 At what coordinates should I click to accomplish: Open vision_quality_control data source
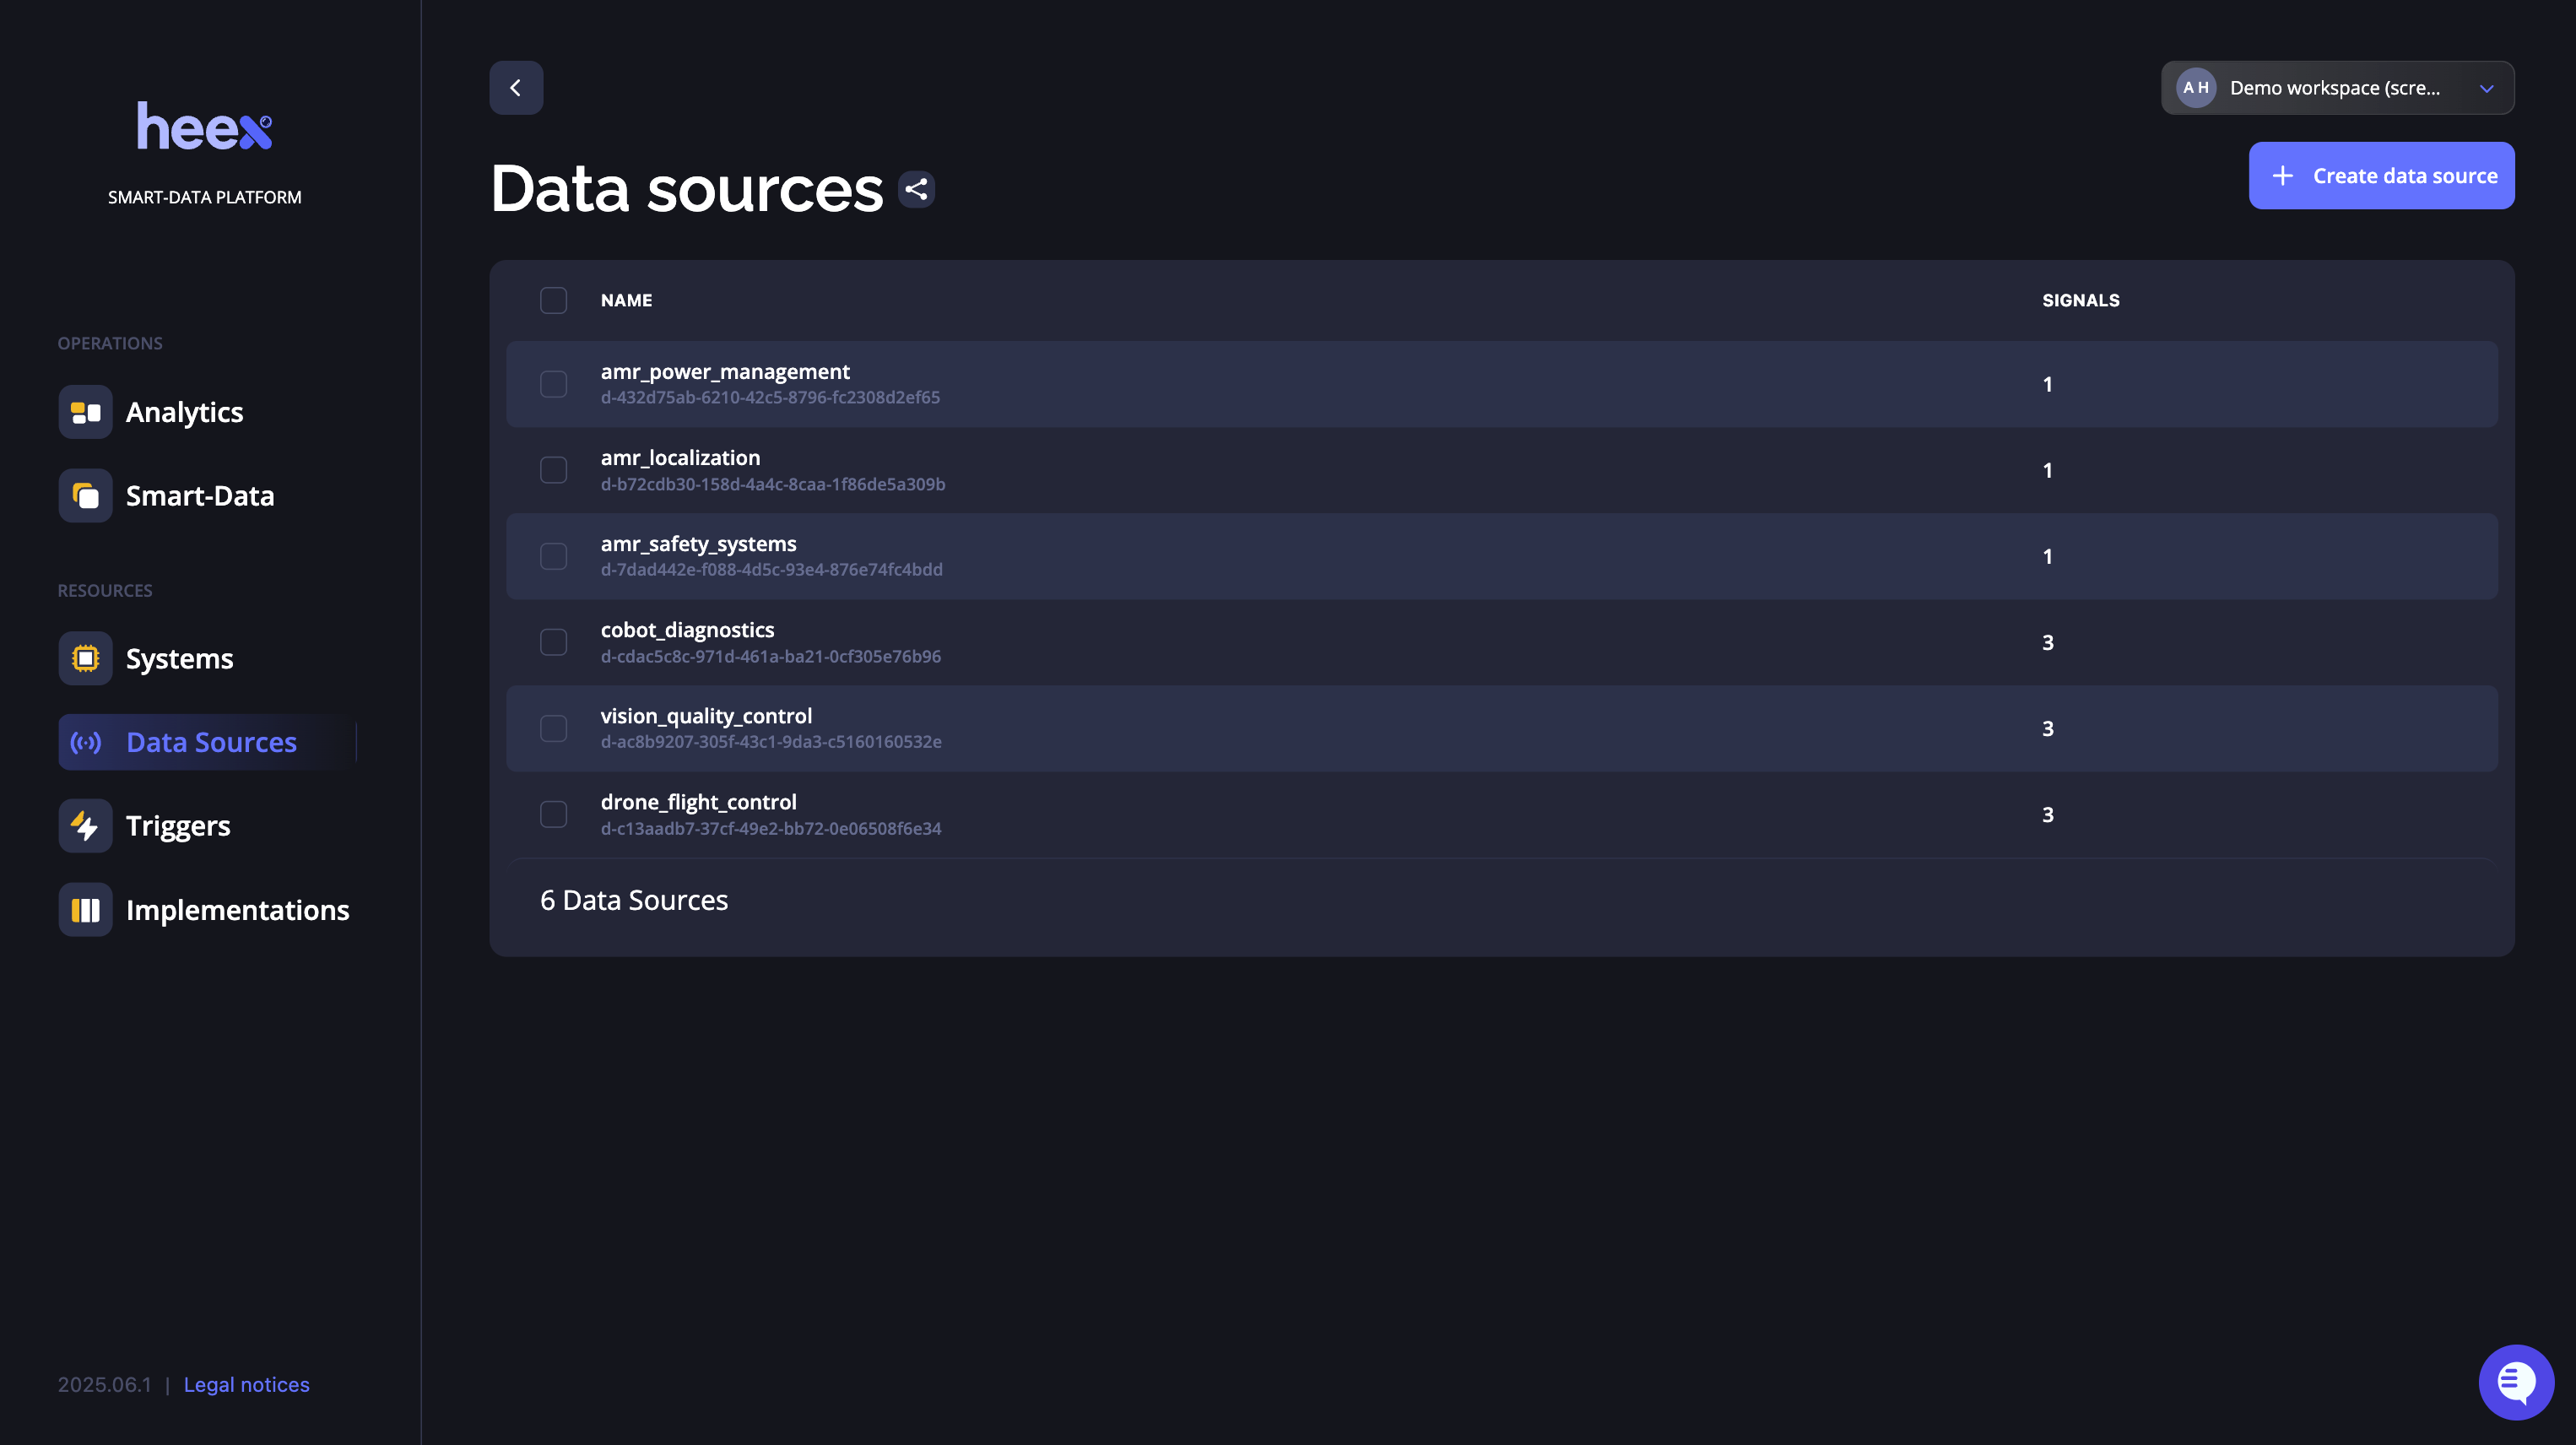(706, 715)
